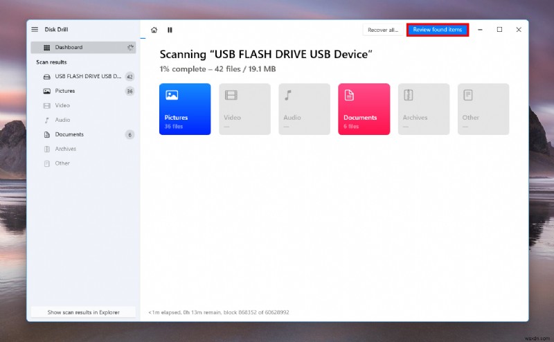Open Video in the sidebar
Viewport: 554px width, 342px height.
pos(83,105)
